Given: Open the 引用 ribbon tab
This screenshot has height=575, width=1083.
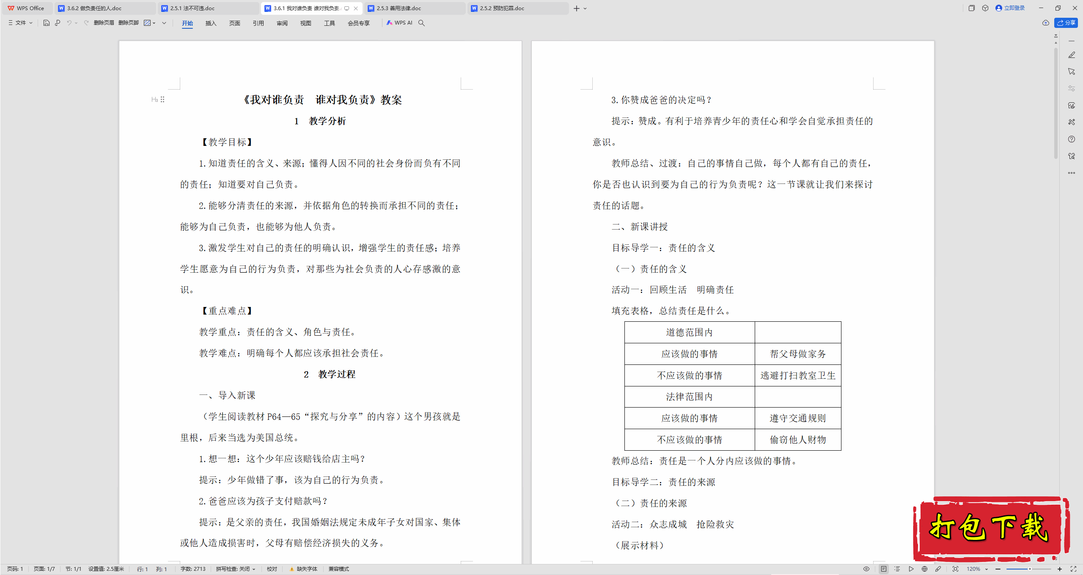Looking at the screenshot, I should [258, 23].
